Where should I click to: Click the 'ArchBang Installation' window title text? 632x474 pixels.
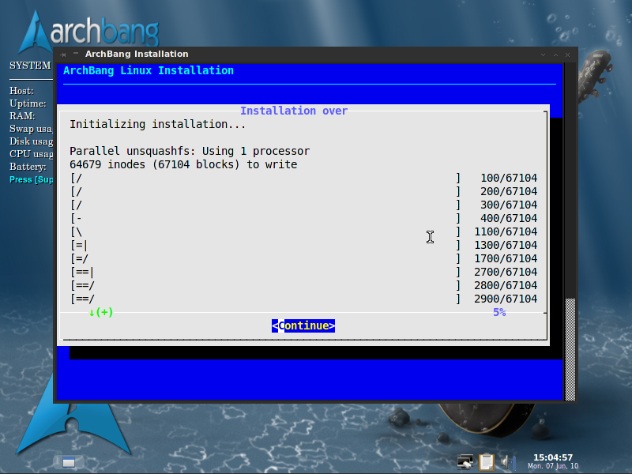(137, 54)
